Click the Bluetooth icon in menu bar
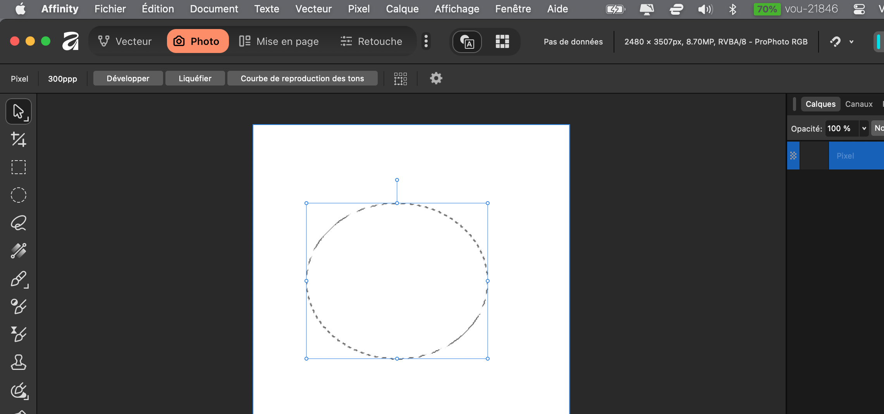 point(732,9)
